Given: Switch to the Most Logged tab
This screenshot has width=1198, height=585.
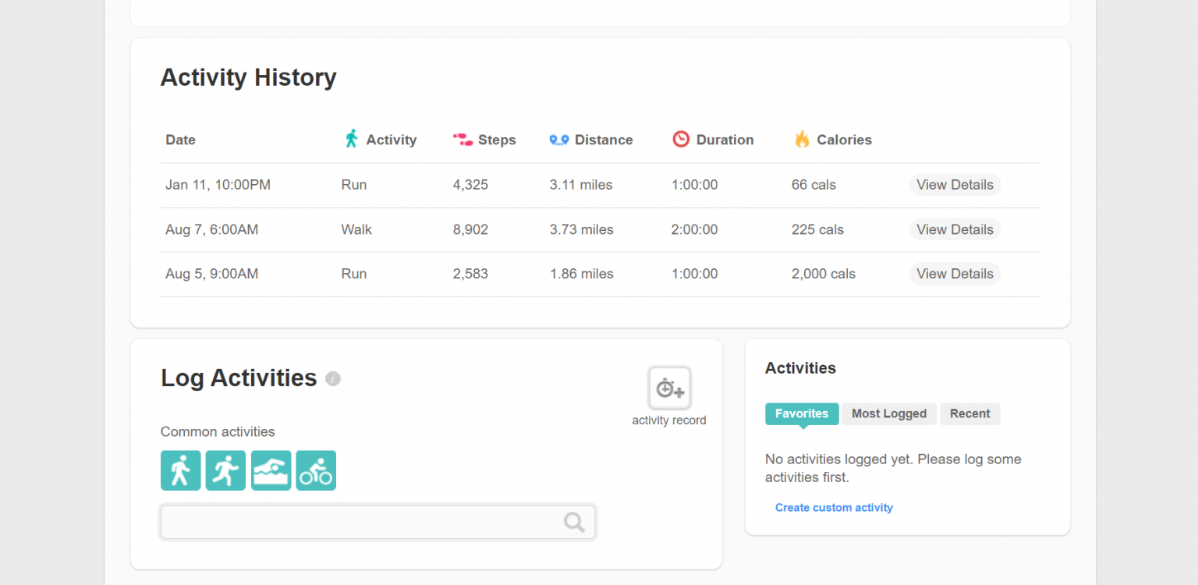Looking at the screenshot, I should tap(889, 413).
